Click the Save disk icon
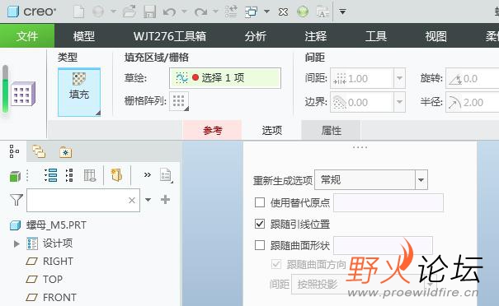The height and width of the screenshot is (306, 499). click(x=149, y=12)
